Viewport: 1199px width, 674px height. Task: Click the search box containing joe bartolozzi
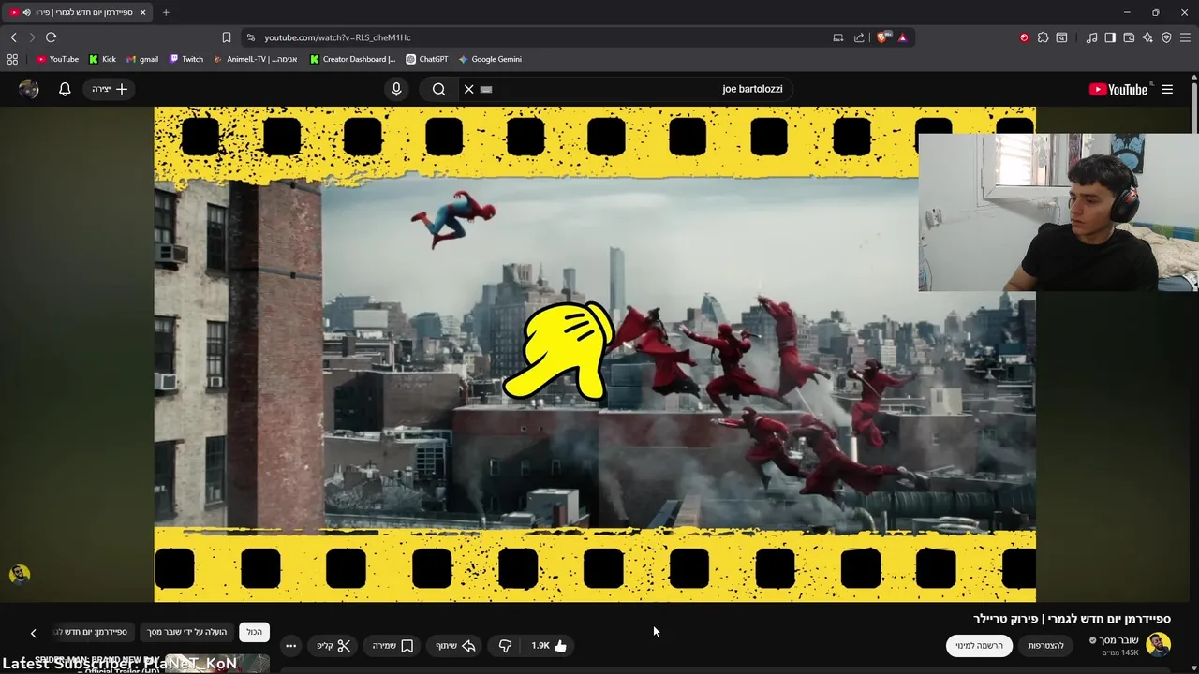628,89
